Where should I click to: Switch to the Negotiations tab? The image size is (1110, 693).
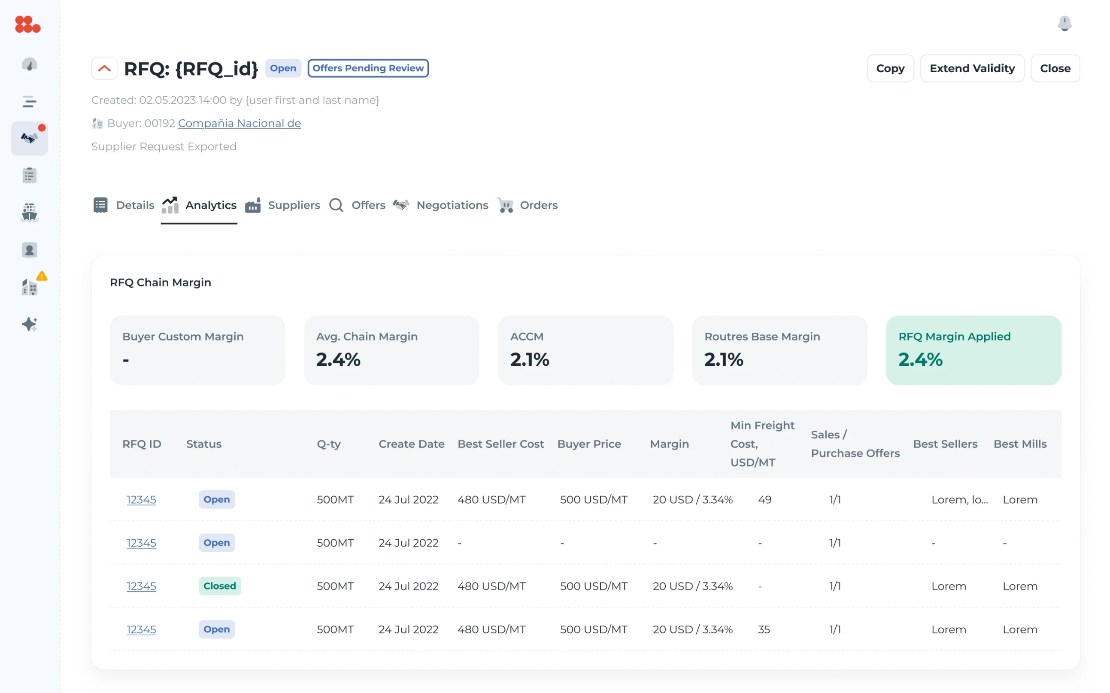440,205
